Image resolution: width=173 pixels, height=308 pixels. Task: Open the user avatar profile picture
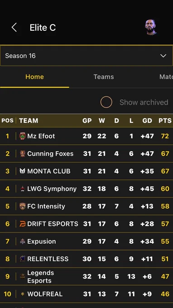click(151, 27)
